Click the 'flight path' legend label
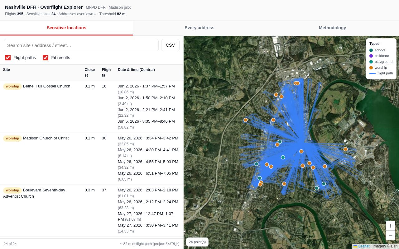Image resolution: width=399 pixels, height=249 pixels. coord(385,73)
